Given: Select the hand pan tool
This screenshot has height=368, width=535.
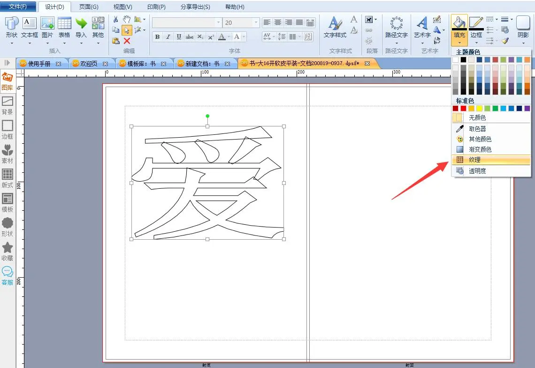Looking at the screenshot, I should click(x=127, y=19).
